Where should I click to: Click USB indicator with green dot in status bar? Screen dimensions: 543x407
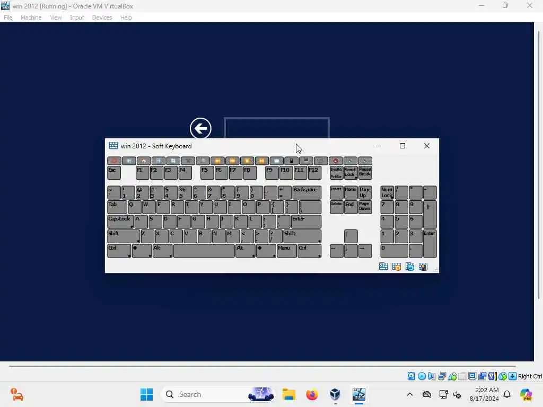click(x=452, y=376)
